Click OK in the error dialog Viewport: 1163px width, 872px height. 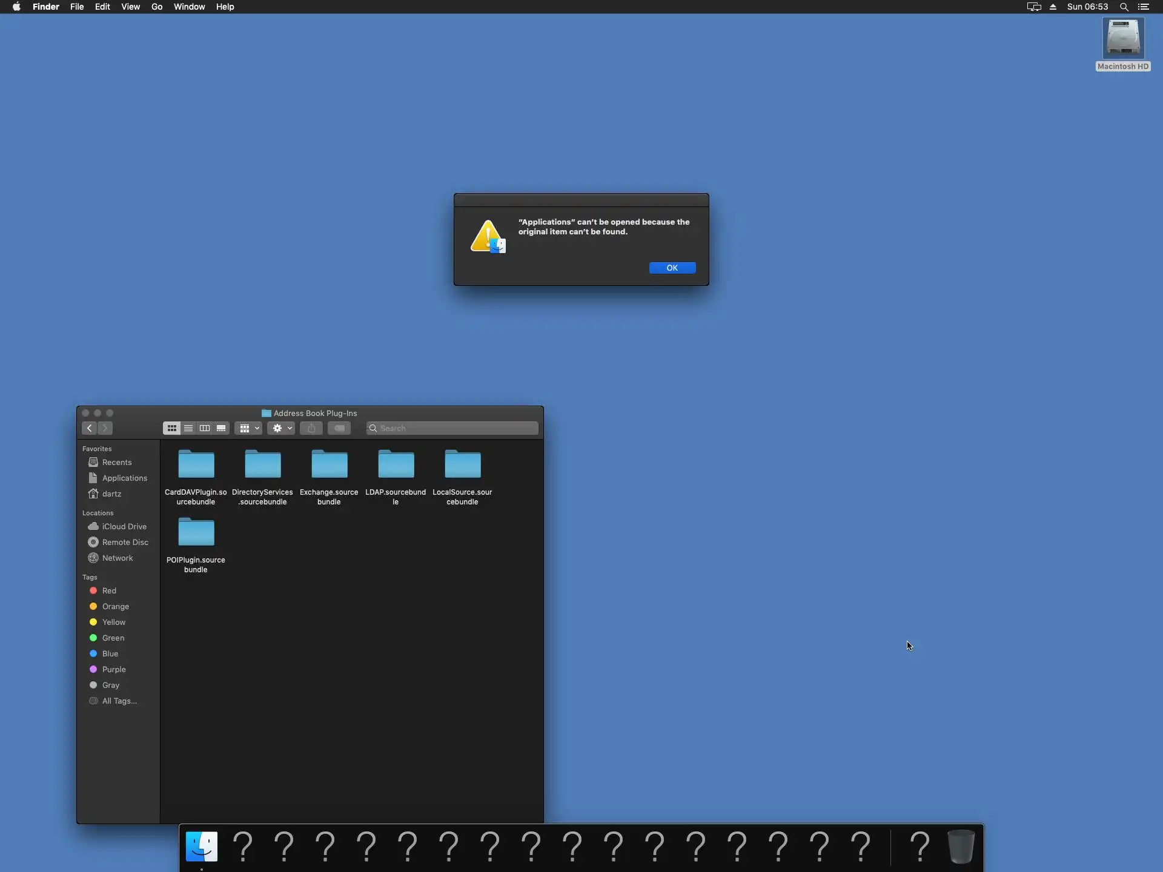coord(672,268)
